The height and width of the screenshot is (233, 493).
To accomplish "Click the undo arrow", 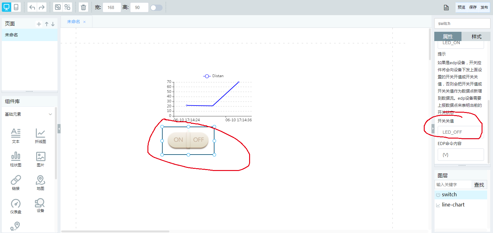I will click(x=32, y=7).
